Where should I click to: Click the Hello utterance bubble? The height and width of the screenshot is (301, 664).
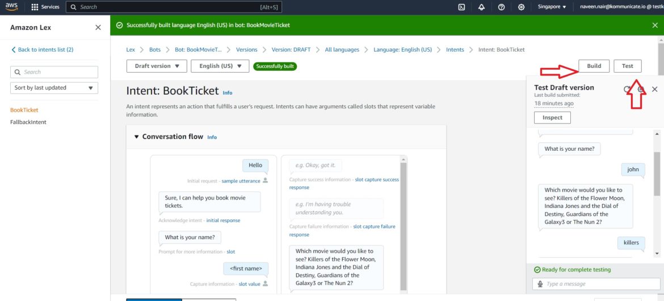click(x=255, y=166)
